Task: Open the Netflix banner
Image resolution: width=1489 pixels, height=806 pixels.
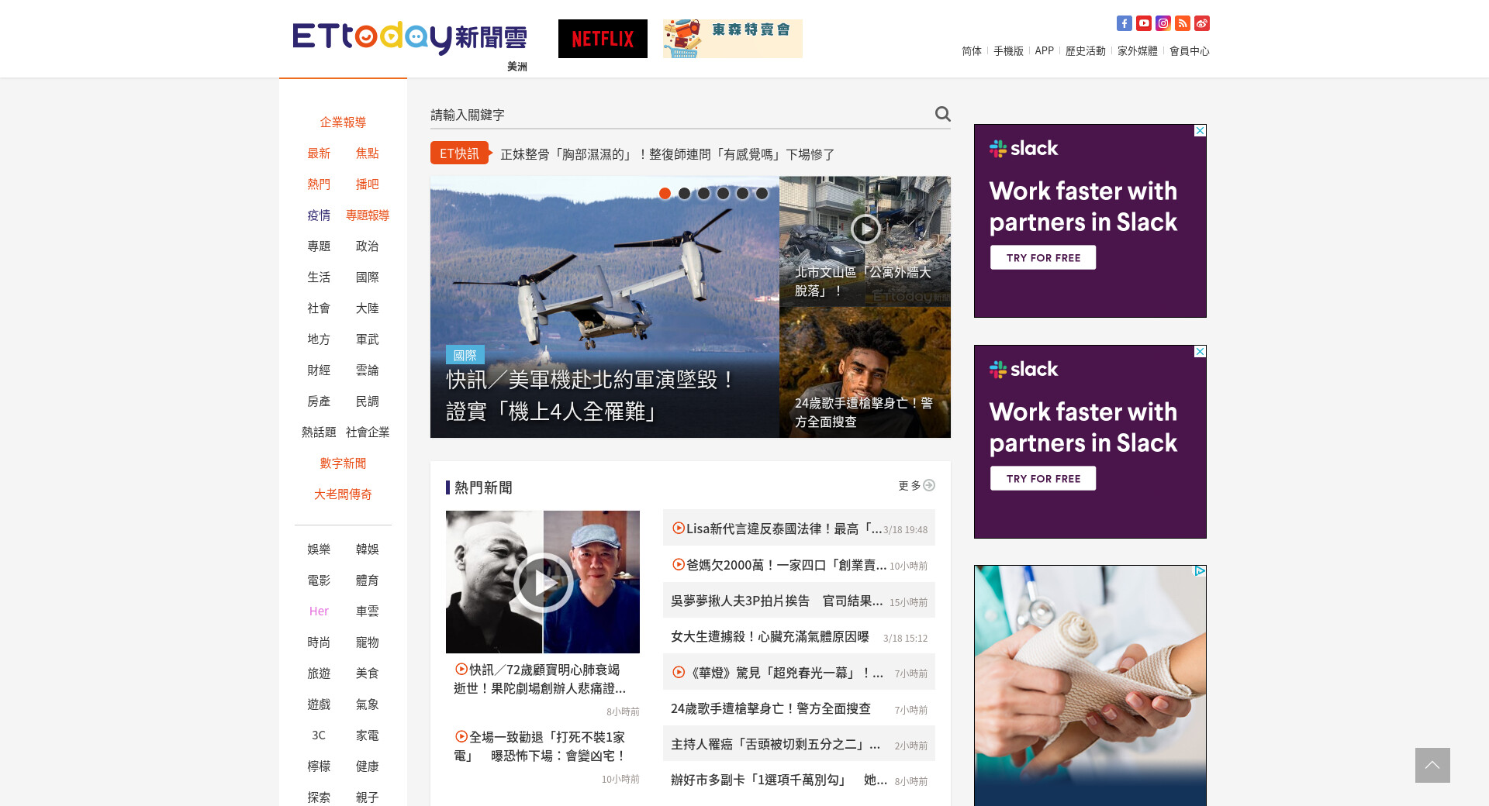Action: click(603, 39)
